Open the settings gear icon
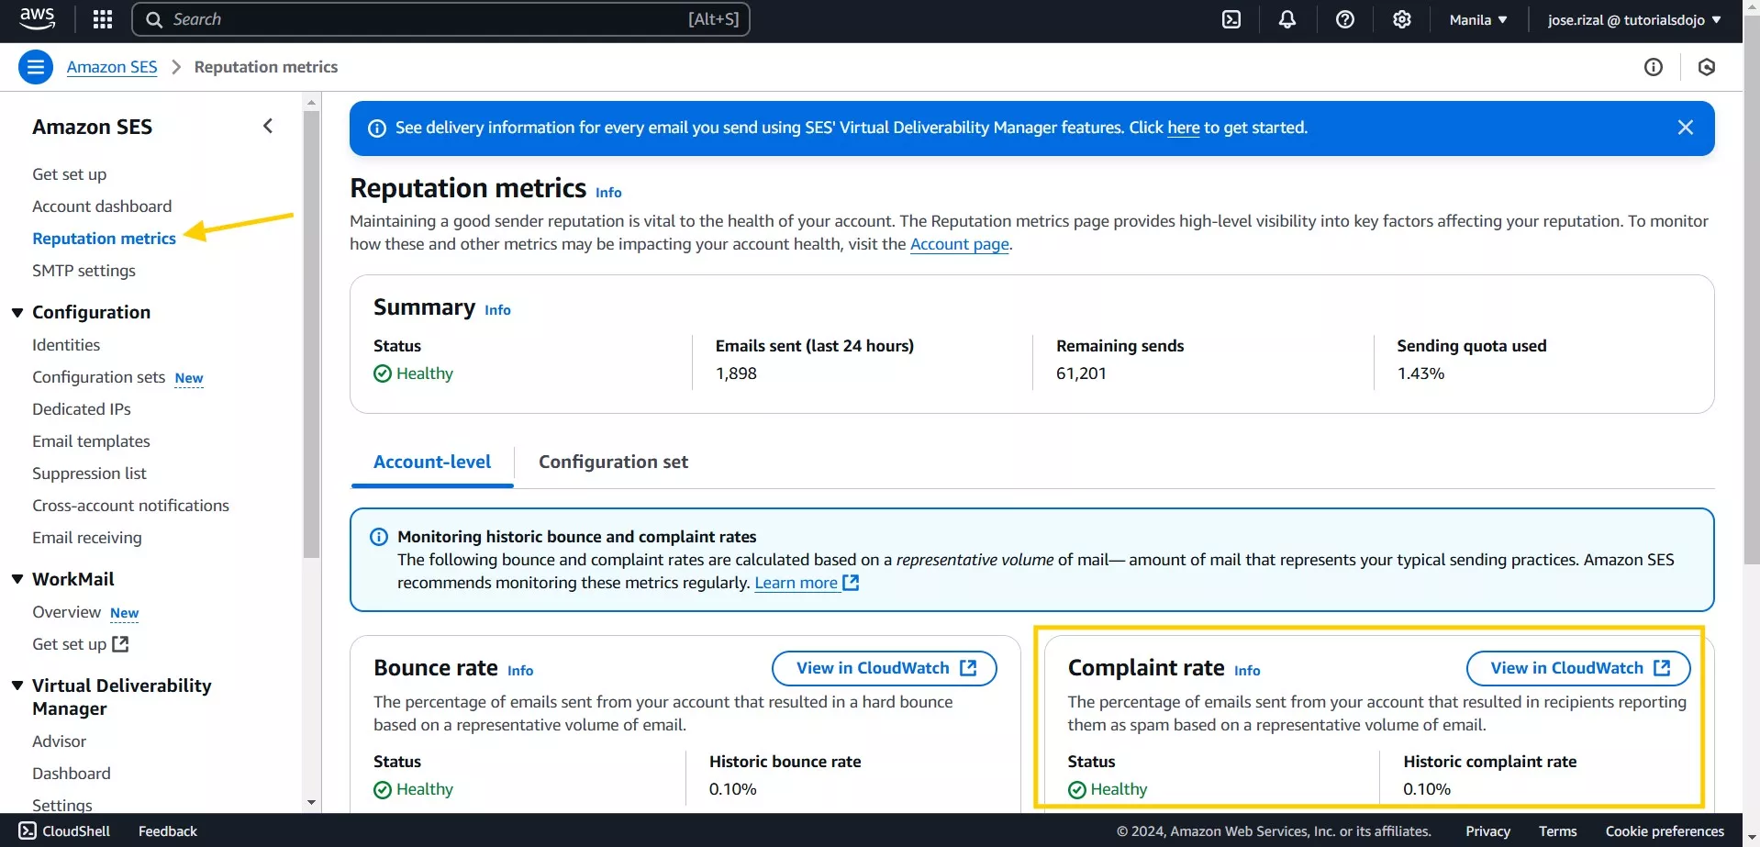Screen dimensions: 1760x847 pyautogui.click(x=1402, y=19)
